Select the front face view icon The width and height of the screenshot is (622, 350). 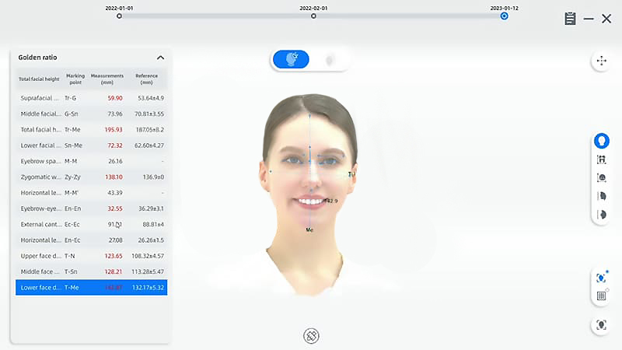click(601, 141)
